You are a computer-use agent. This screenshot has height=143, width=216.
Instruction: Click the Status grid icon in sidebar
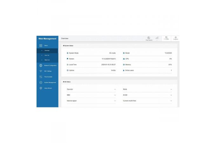click(41, 46)
